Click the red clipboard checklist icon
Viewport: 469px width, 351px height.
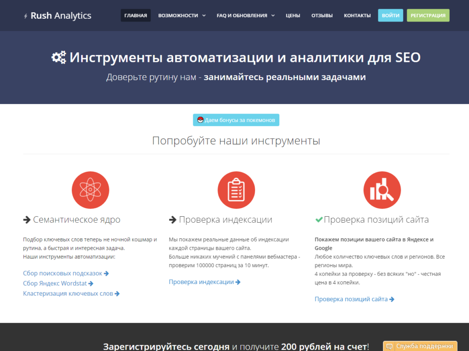tap(236, 190)
